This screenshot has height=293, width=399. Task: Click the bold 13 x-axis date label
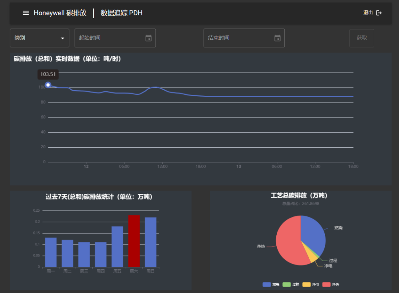[x=239, y=166]
